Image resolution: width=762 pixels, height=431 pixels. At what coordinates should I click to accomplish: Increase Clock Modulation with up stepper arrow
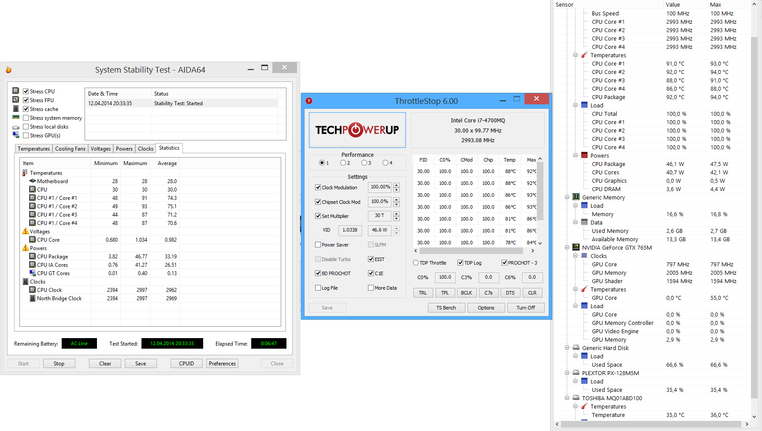coord(397,185)
